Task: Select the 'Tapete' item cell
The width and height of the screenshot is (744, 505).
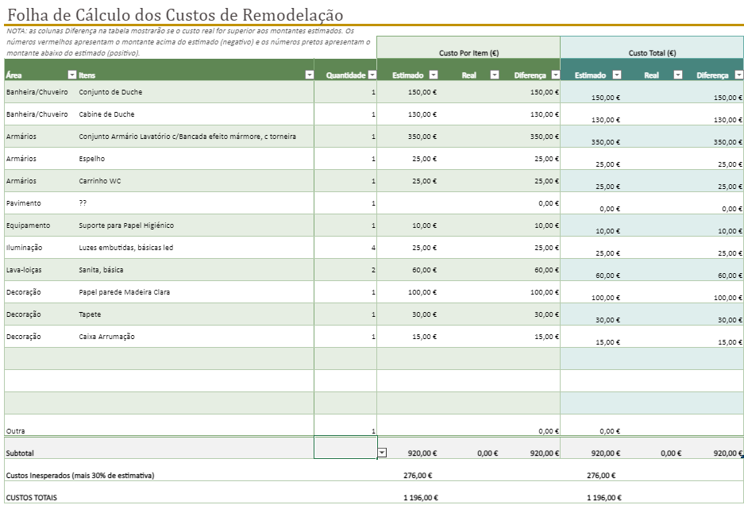Action: click(x=195, y=314)
